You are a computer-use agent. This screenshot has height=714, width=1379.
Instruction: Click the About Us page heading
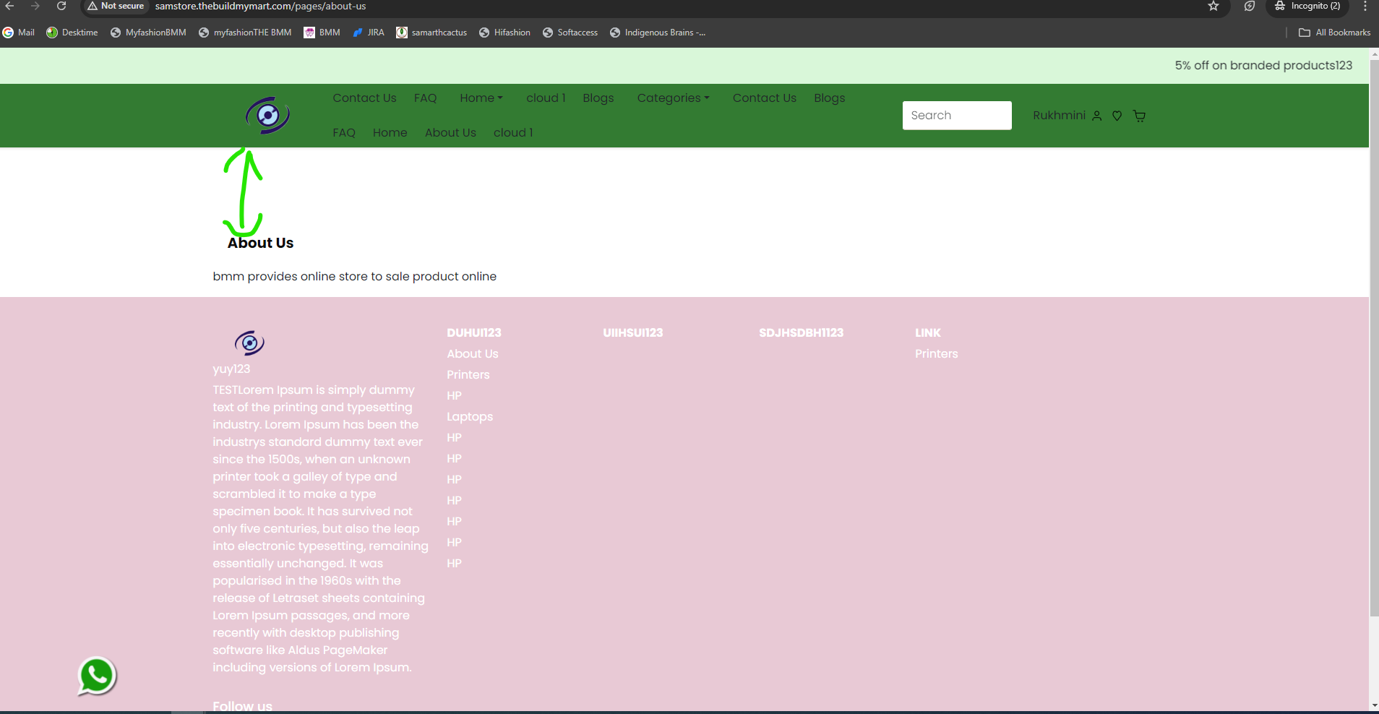click(x=260, y=244)
